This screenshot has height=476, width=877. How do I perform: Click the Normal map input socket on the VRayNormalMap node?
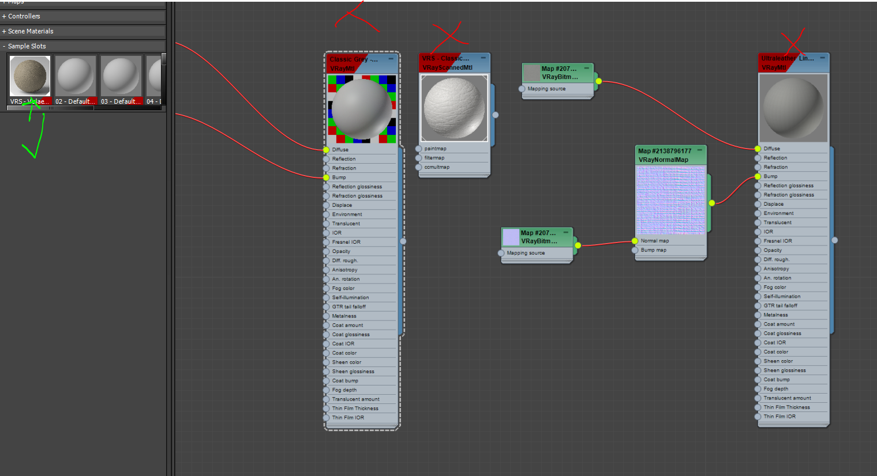coord(635,241)
